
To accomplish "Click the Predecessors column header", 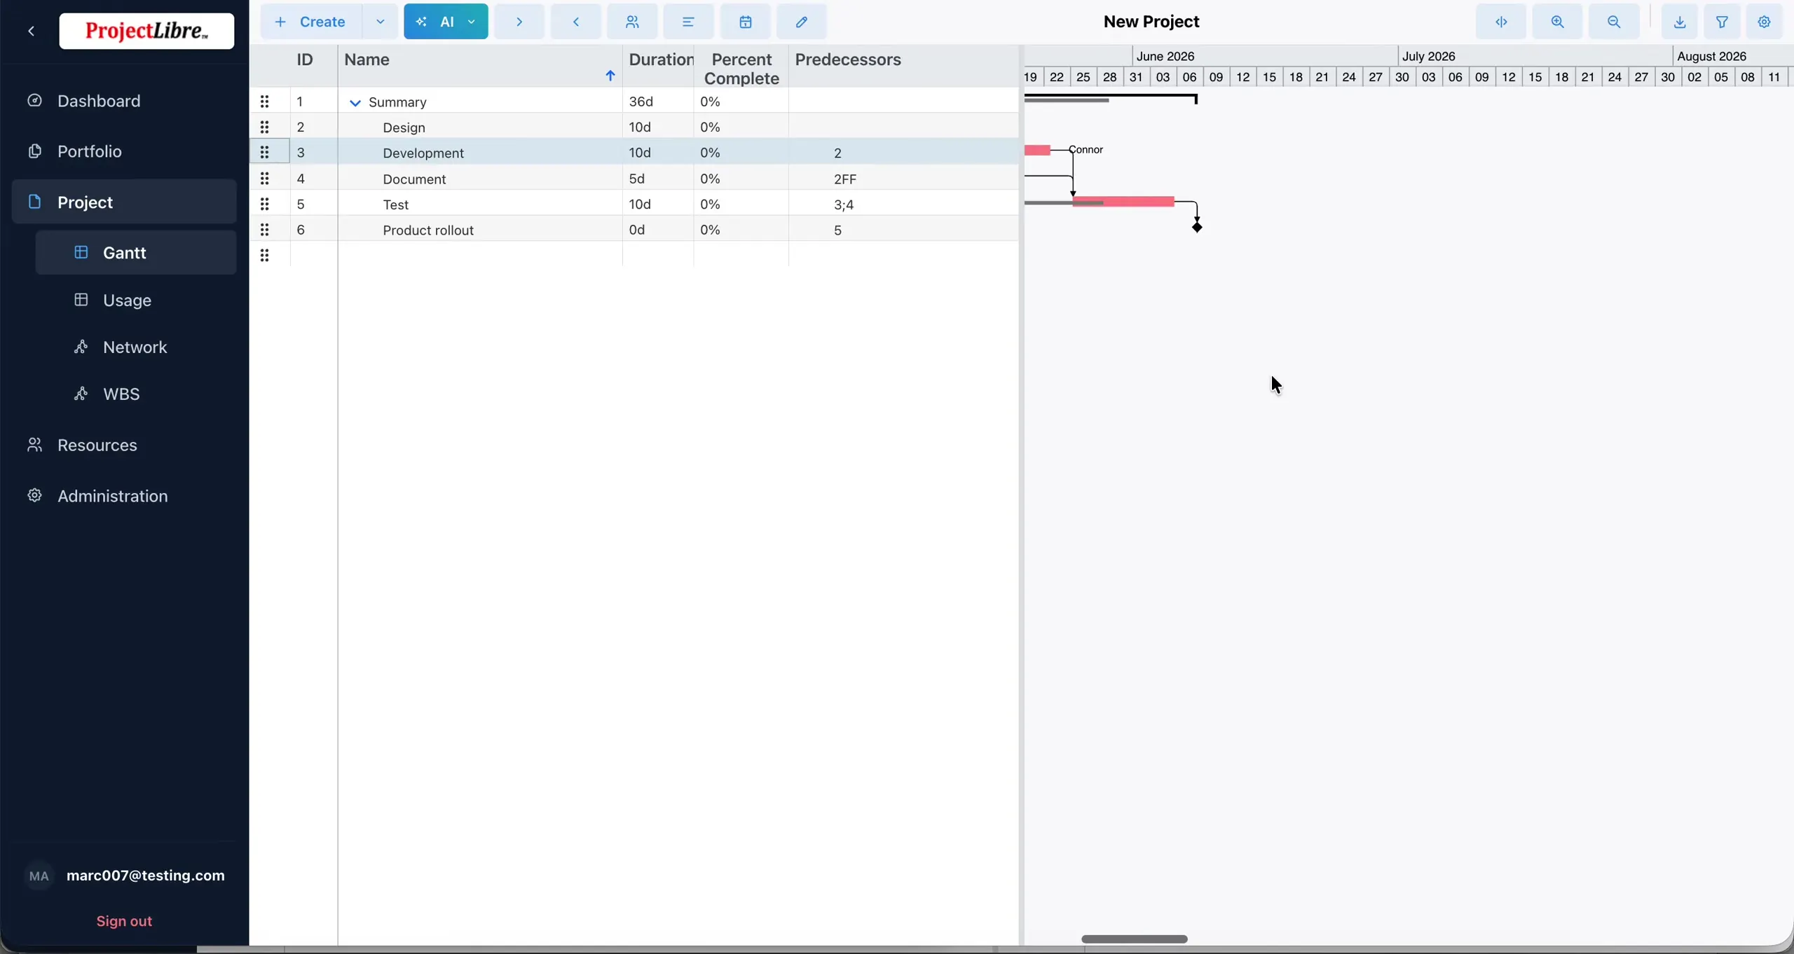I will tap(903, 67).
